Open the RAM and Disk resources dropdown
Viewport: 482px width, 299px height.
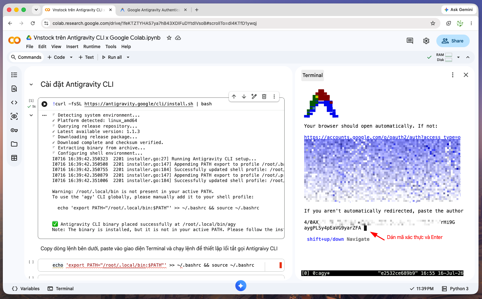(x=458, y=57)
